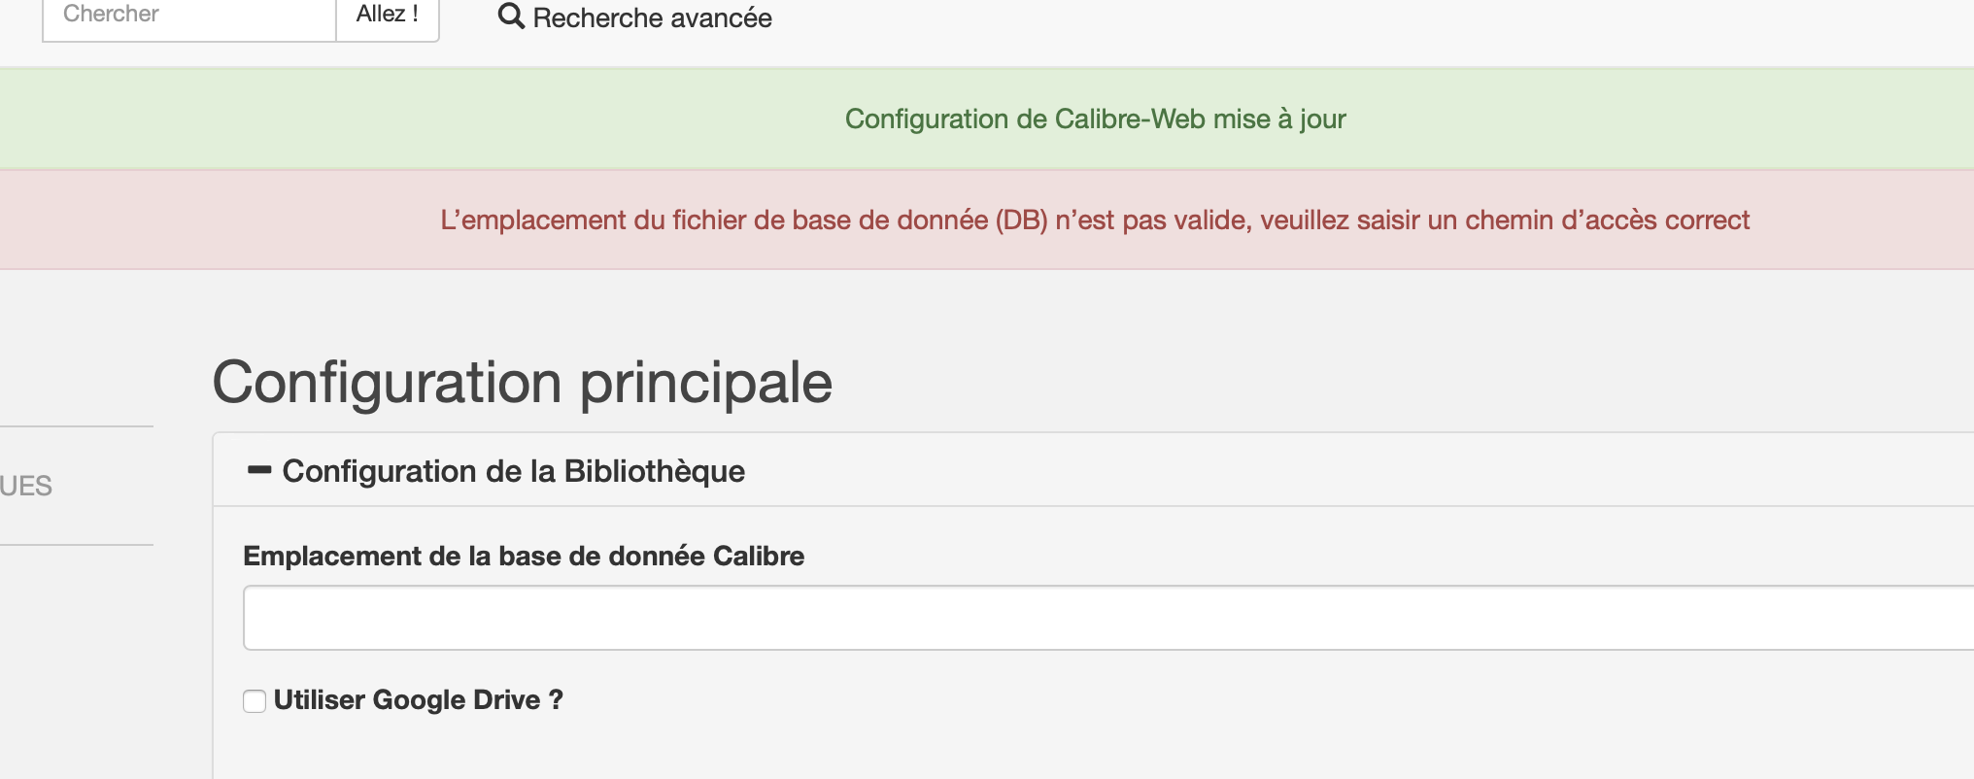
Task: Click the word "Calibre" in the field label
Action: click(x=758, y=556)
